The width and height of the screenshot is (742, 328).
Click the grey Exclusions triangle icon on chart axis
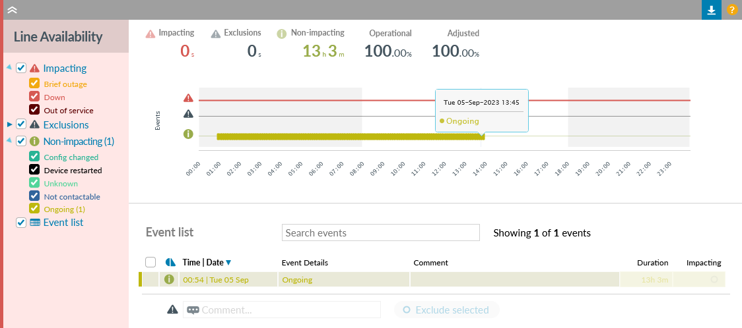click(x=188, y=114)
